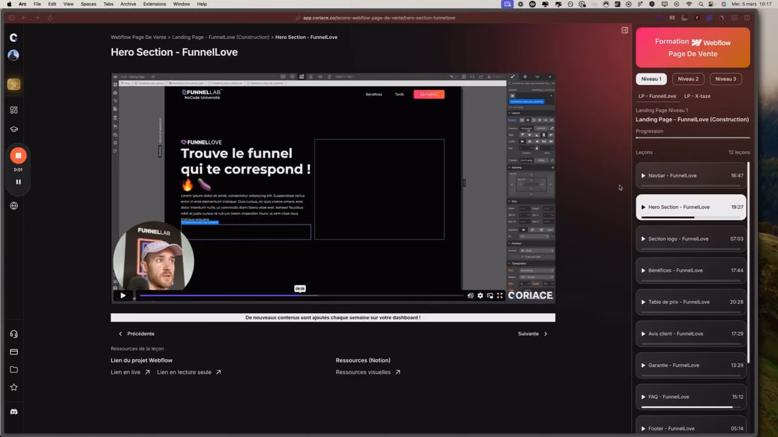Select the Niveau 2 tab

pyautogui.click(x=688, y=79)
